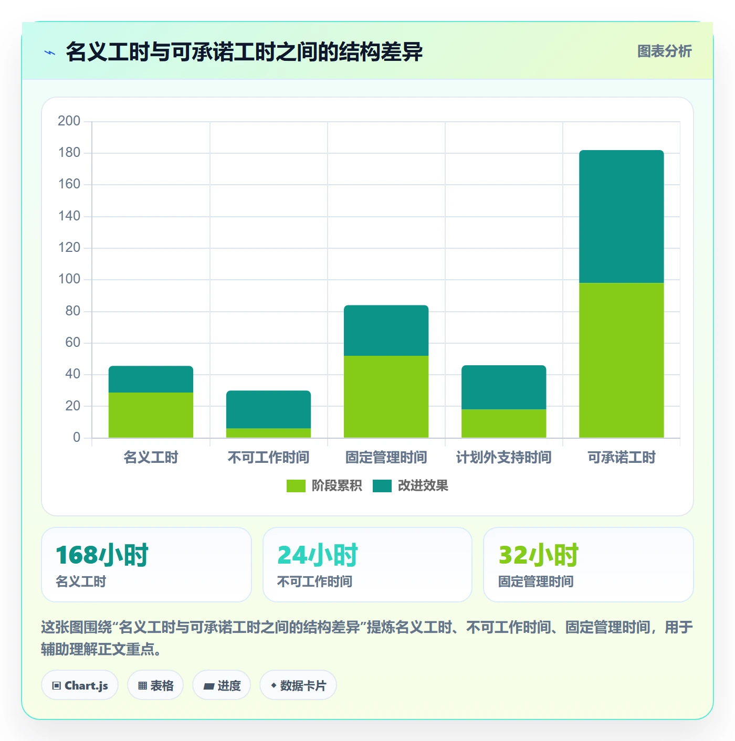
Task: Click the teal segment of 不可工作时间 bar
Action: tap(268, 409)
